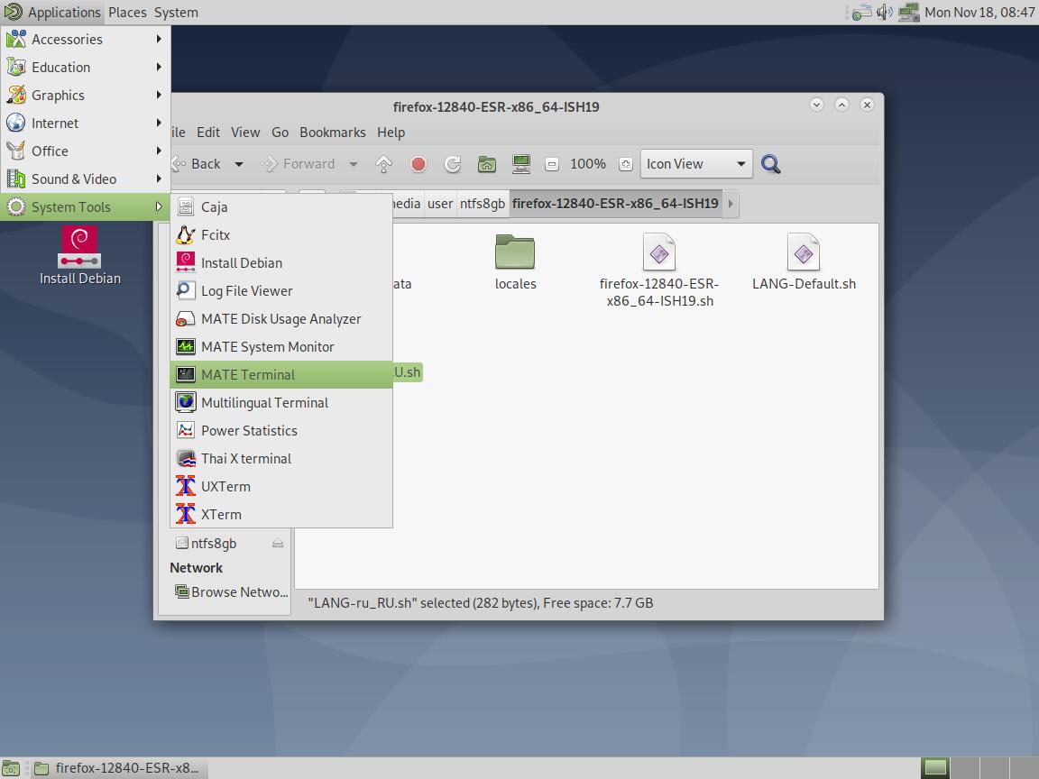Image resolution: width=1039 pixels, height=779 pixels.
Task: Open the View menu in Caja
Action: pos(245,132)
